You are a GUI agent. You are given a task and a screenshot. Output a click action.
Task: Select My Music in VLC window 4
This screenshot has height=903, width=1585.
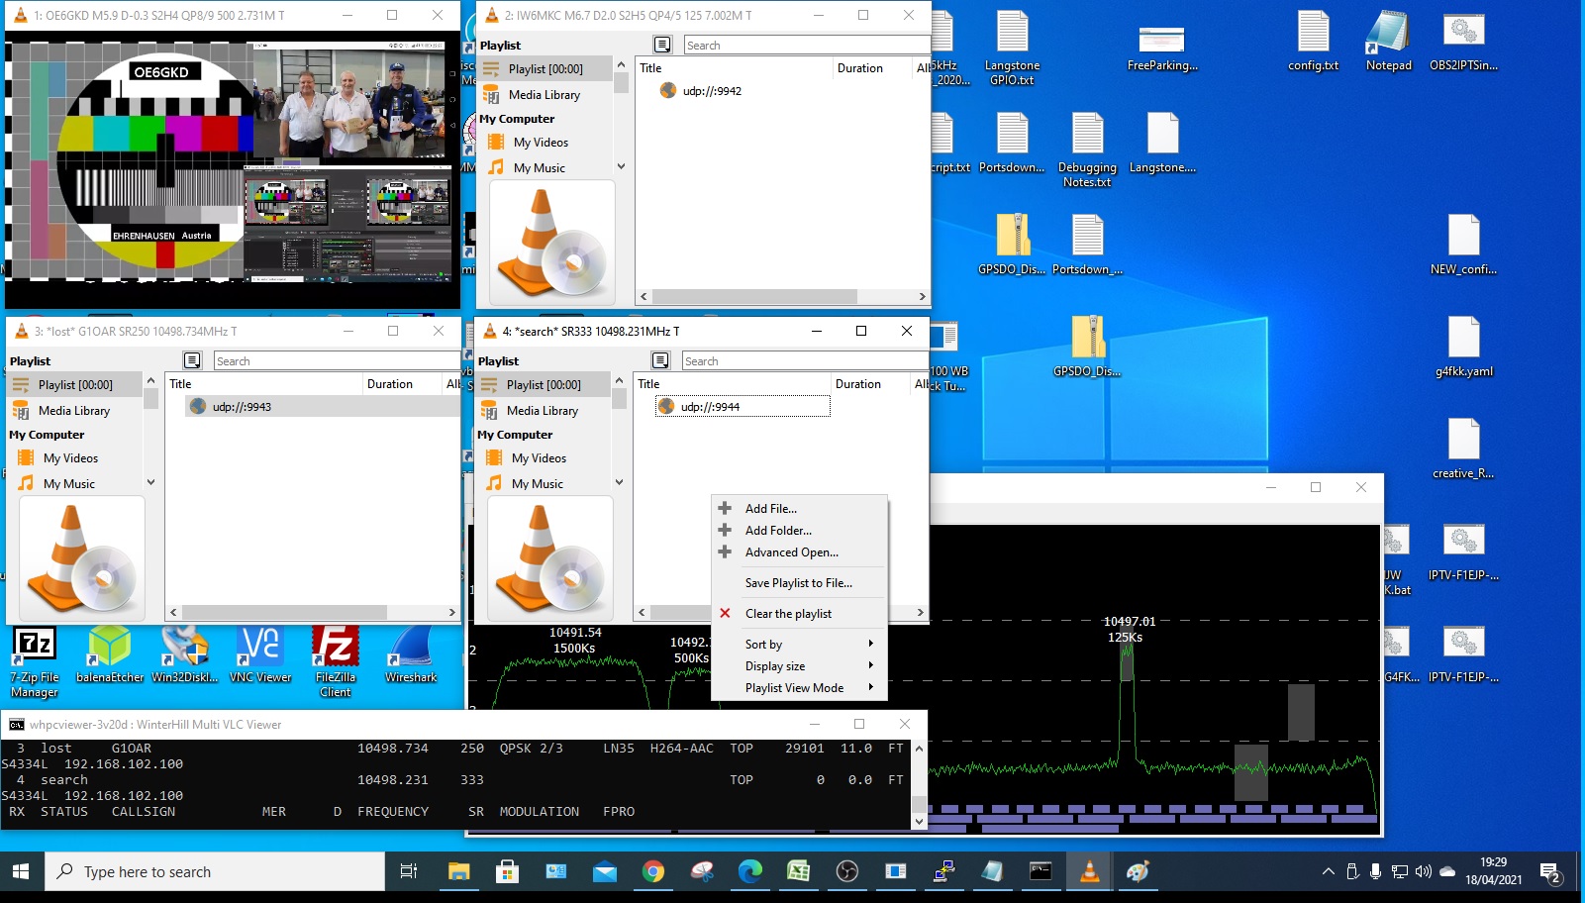pyautogui.click(x=537, y=484)
